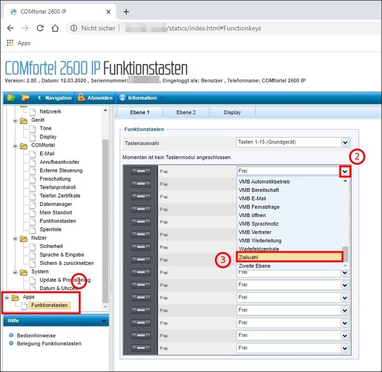Click the Apps grid icon in bookmarks bar
The height and width of the screenshot is (372, 382).
pyautogui.click(x=10, y=43)
